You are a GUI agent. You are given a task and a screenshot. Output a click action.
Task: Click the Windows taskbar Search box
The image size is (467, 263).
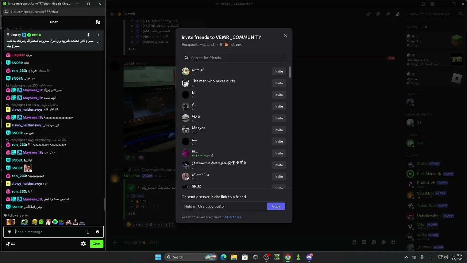(x=191, y=257)
